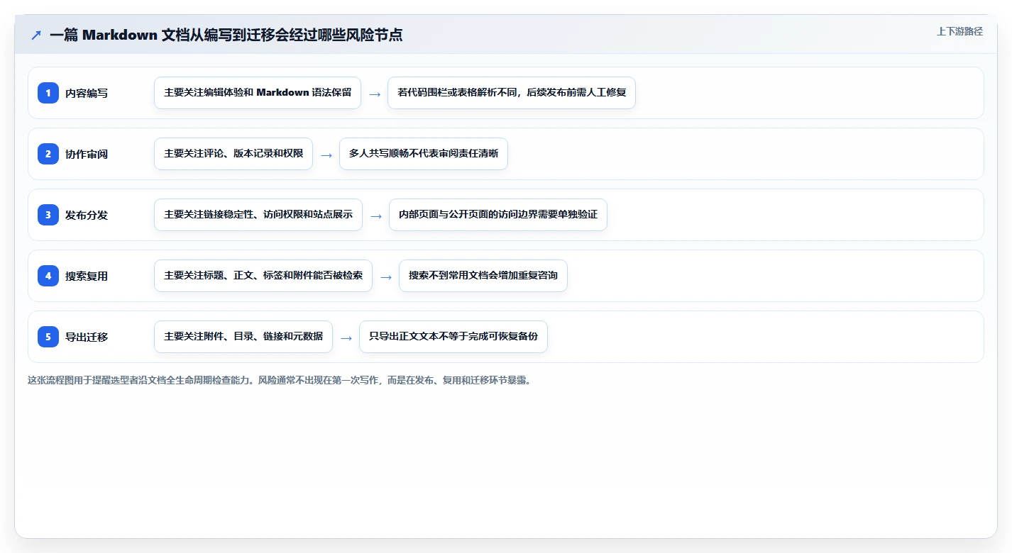The width and height of the screenshot is (1012, 553).
Task: Click the 只导出正文文本不等于完成可恢复备份 box
Action: [453, 337]
